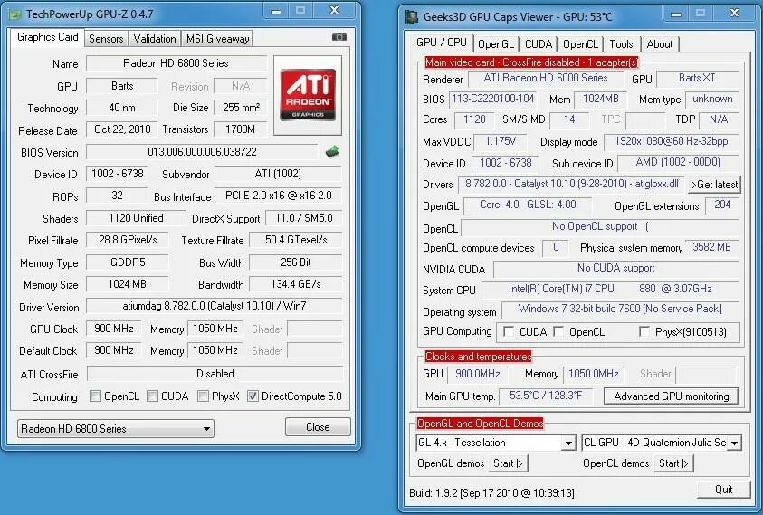This screenshot has width=763, height=515.
Task: Start the OpenCL demos
Action: pos(673,463)
